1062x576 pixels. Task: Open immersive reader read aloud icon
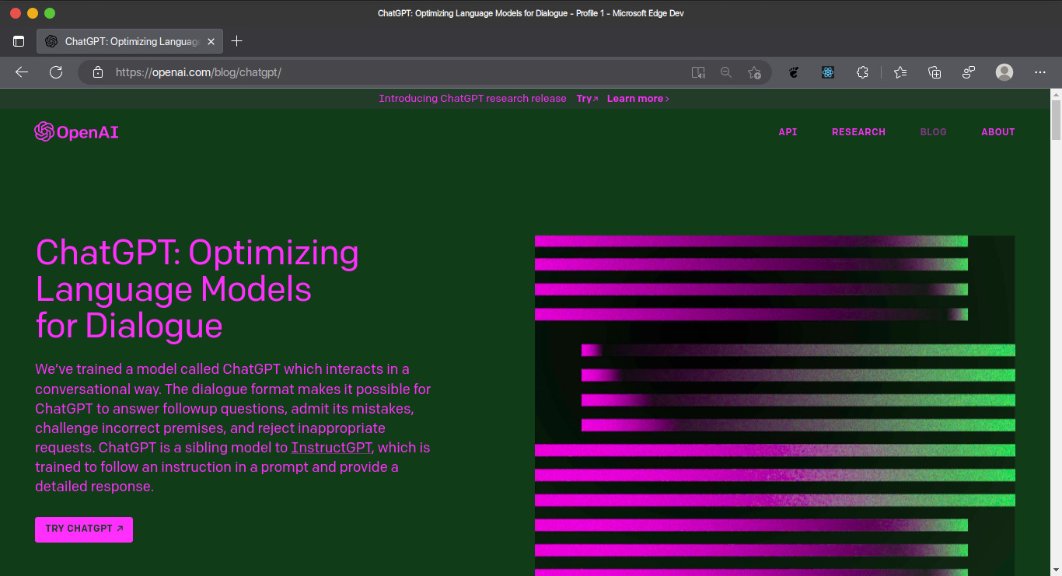tap(698, 72)
